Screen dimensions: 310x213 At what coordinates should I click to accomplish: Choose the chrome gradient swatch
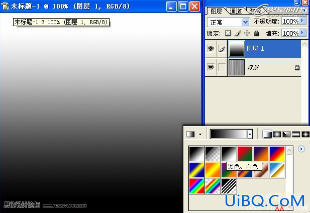point(277,170)
